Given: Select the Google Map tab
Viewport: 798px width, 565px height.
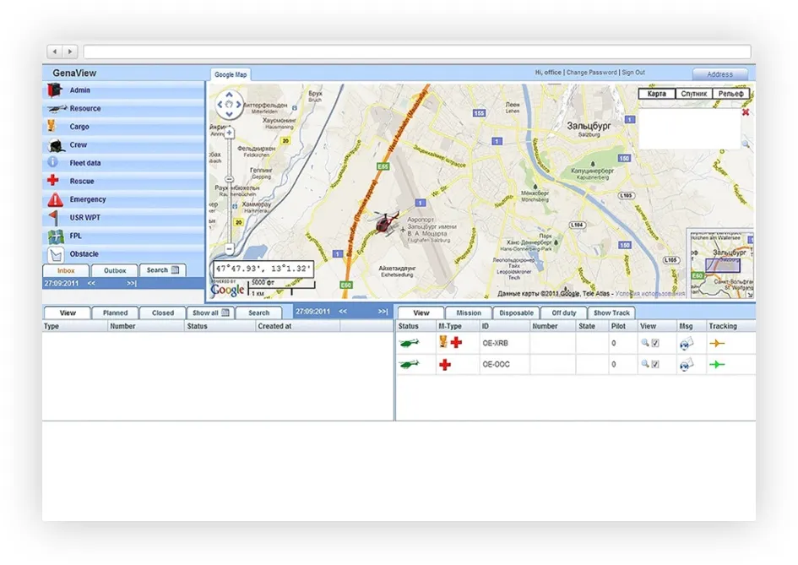Looking at the screenshot, I should pos(231,74).
